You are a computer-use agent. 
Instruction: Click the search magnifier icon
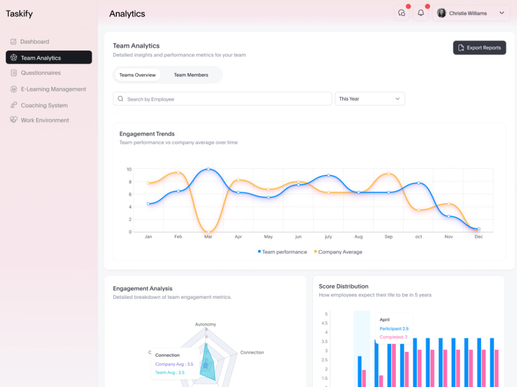(120, 99)
